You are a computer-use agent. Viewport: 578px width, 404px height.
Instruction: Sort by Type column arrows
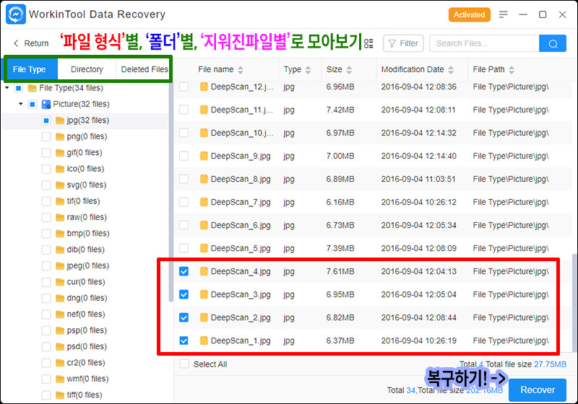click(309, 69)
